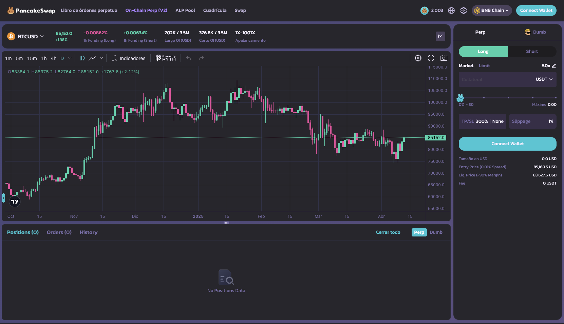Select the daily D timeframe
Screen dimensions: 564x324
pos(62,58)
